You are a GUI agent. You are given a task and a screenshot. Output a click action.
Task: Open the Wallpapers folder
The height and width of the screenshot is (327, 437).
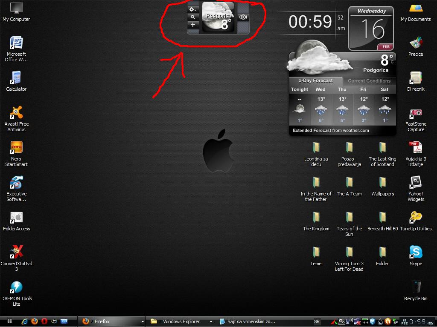click(x=382, y=186)
